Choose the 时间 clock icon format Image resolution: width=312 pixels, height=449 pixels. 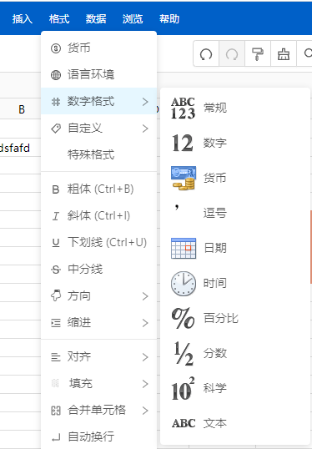(x=184, y=283)
